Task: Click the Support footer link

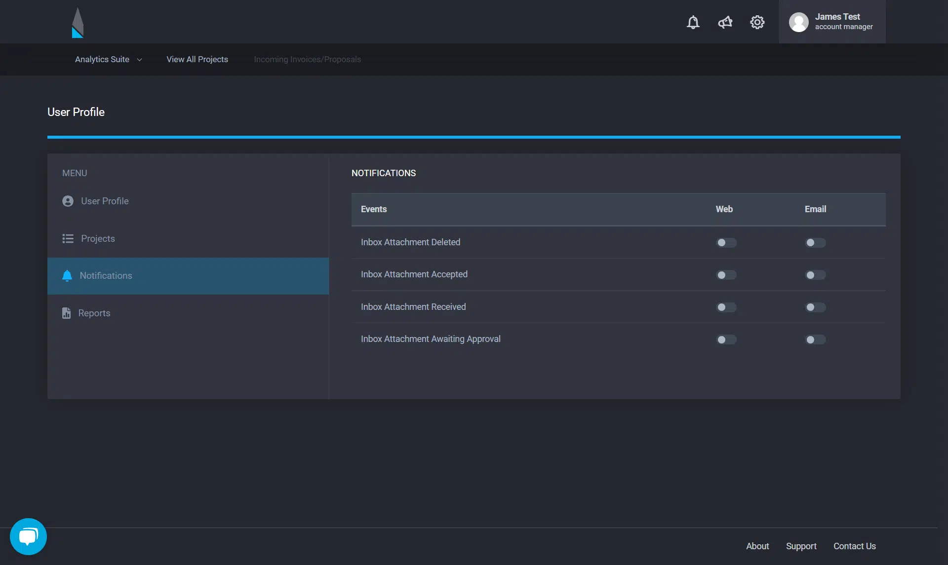Action: click(801, 546)
